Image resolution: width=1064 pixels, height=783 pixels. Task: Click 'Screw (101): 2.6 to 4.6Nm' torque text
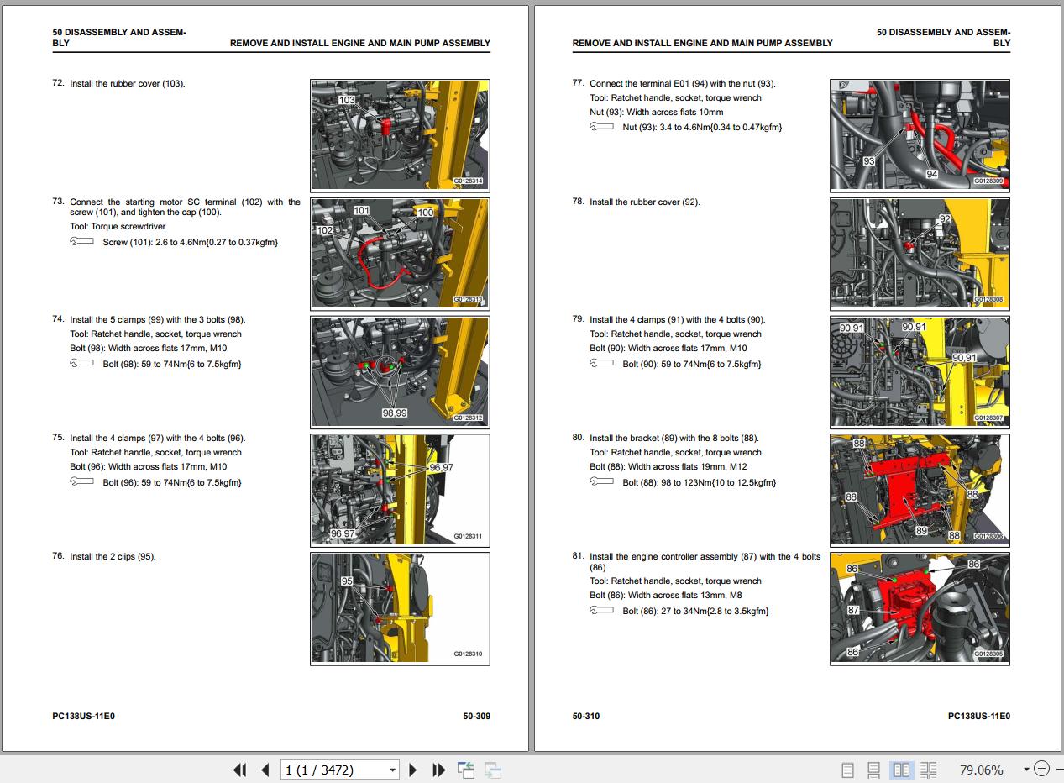click(190, 243)
